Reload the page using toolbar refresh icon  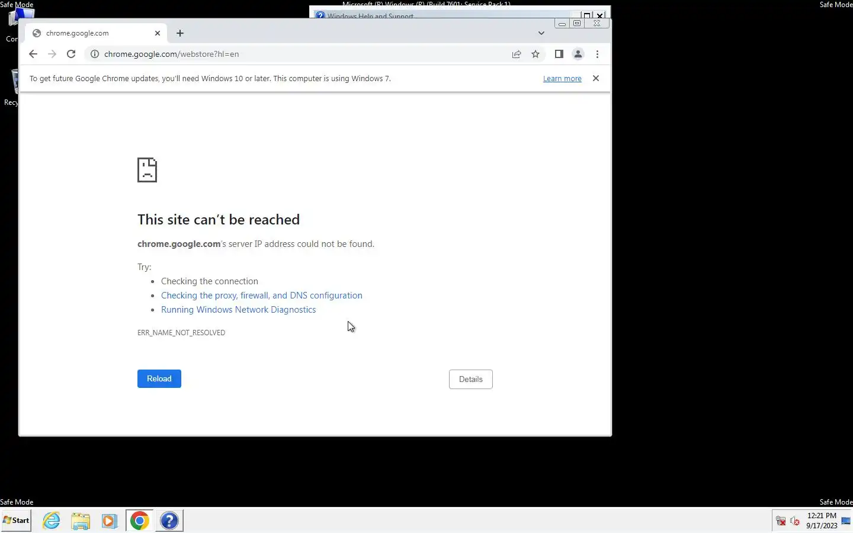pos(71,54)
